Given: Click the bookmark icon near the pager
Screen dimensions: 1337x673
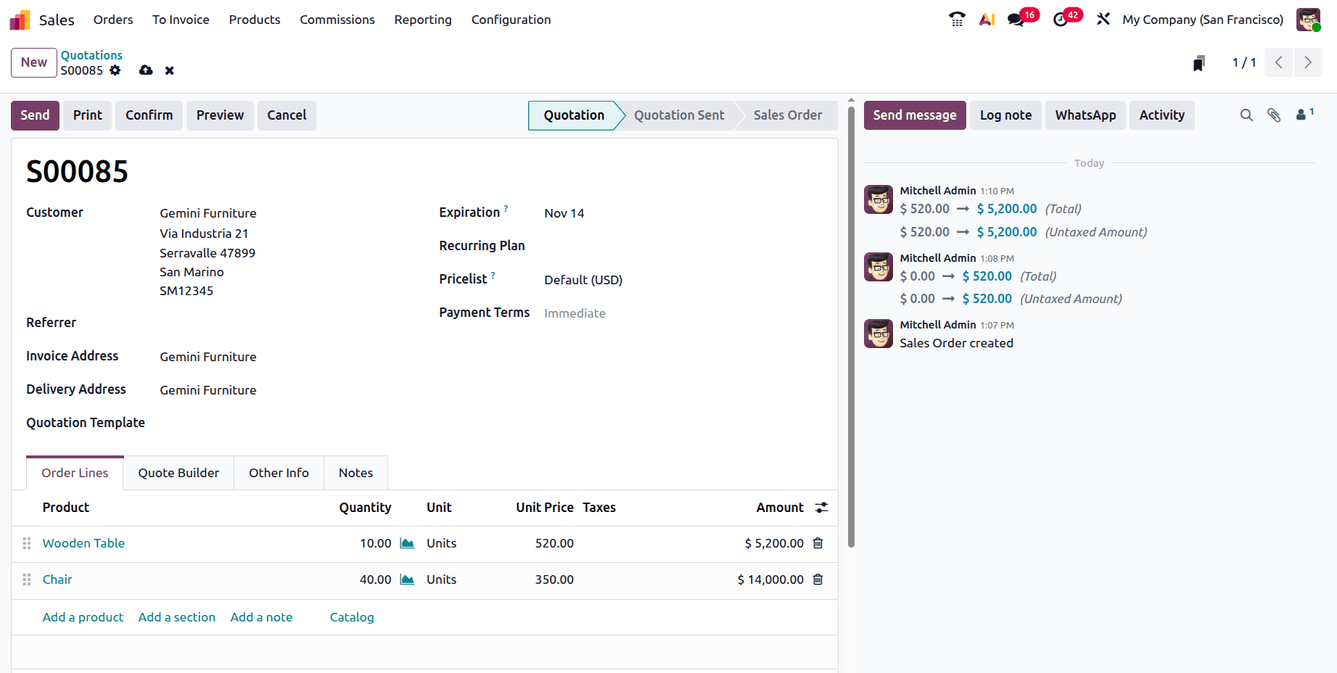Looking at the screenshot, I should point(1198,62).
